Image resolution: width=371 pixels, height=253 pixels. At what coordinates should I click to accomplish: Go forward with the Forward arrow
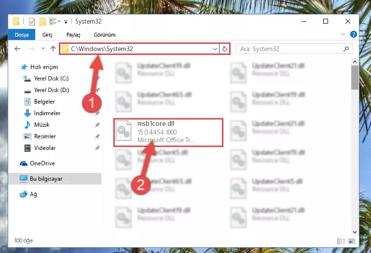(x=31, y=49)
